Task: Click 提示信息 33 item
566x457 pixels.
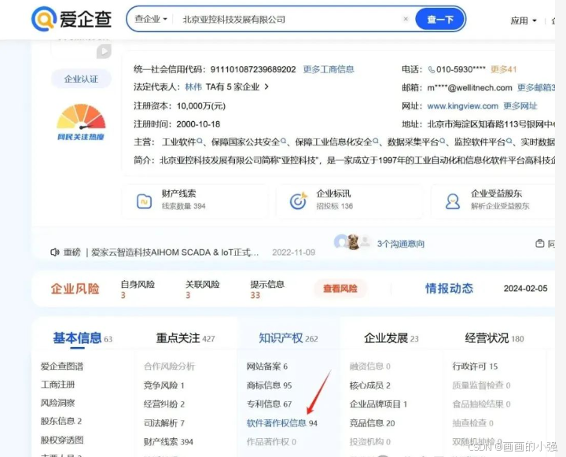Action: (267, 289)
